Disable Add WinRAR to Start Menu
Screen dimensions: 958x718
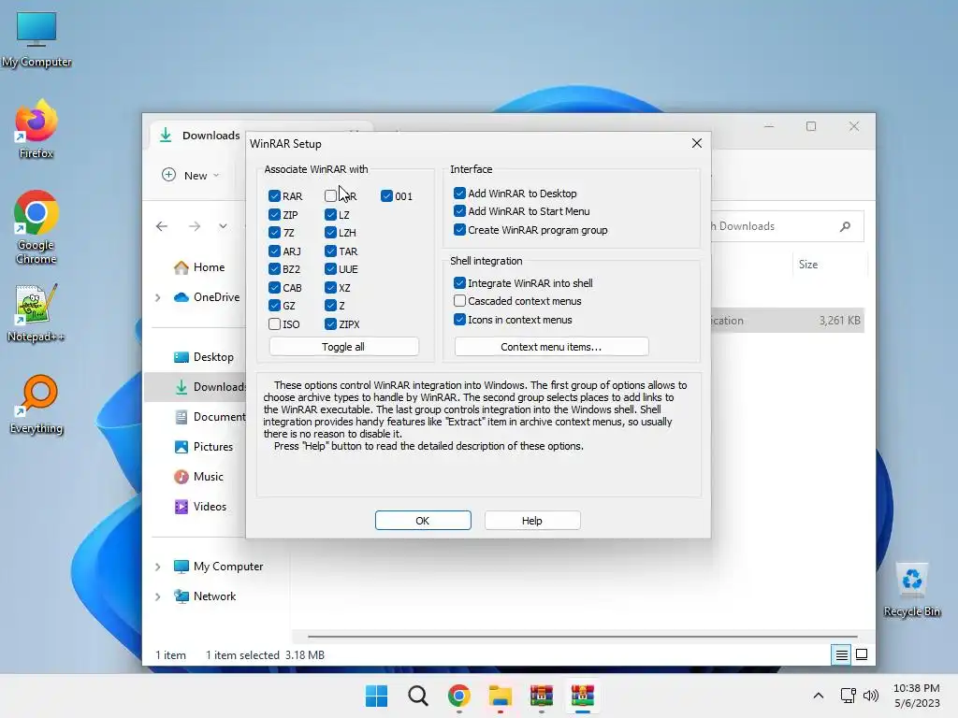coord(460,211)
